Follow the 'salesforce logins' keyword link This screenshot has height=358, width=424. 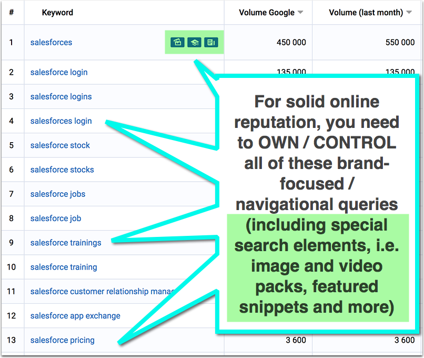pyautogui.click(x=61, y=96)
